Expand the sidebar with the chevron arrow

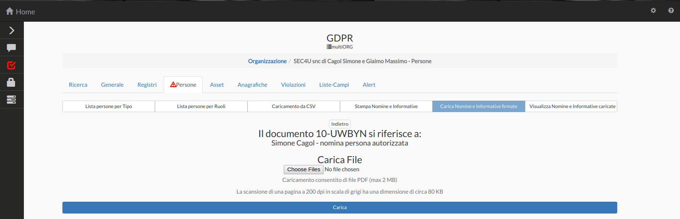coord(12,30)
